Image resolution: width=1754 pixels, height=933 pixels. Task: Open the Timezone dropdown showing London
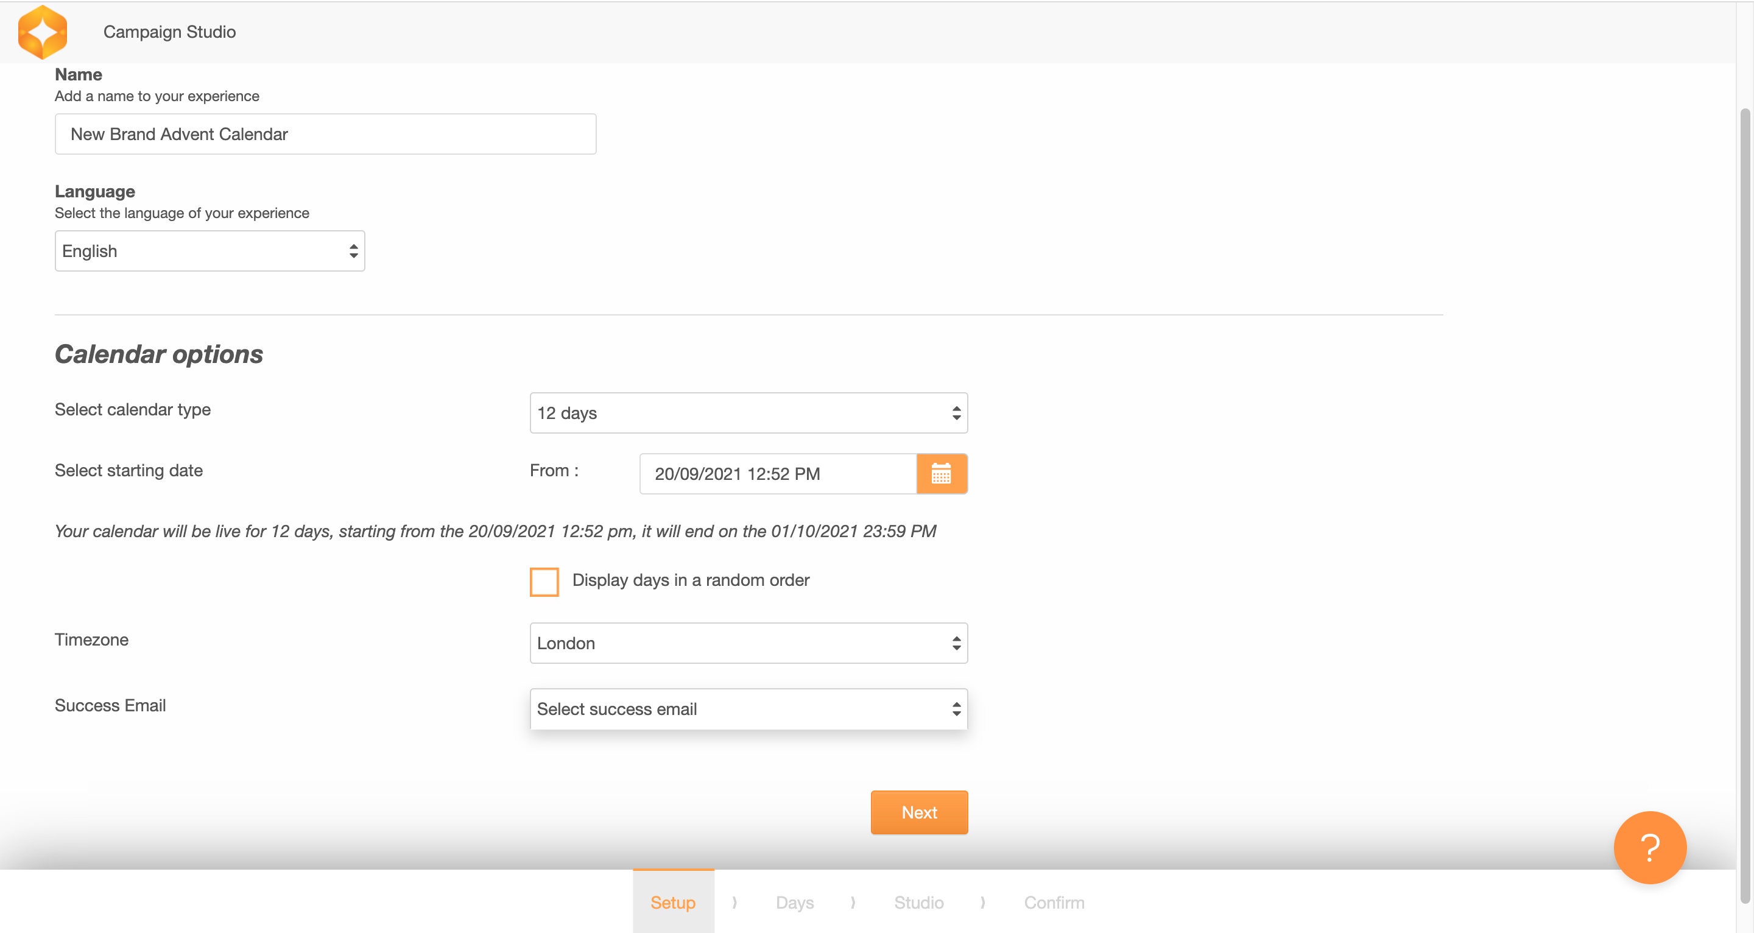pyautogui.click(x=748, y=643)
